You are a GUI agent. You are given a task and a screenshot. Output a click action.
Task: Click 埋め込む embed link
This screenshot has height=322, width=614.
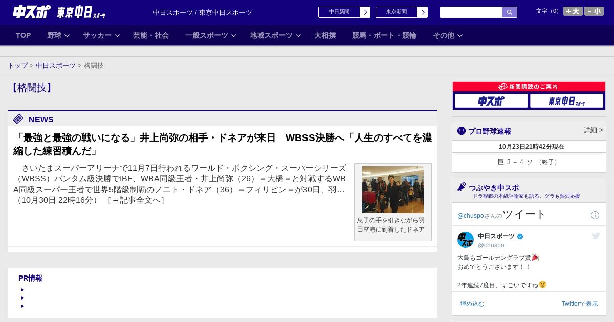click(472, 304)
